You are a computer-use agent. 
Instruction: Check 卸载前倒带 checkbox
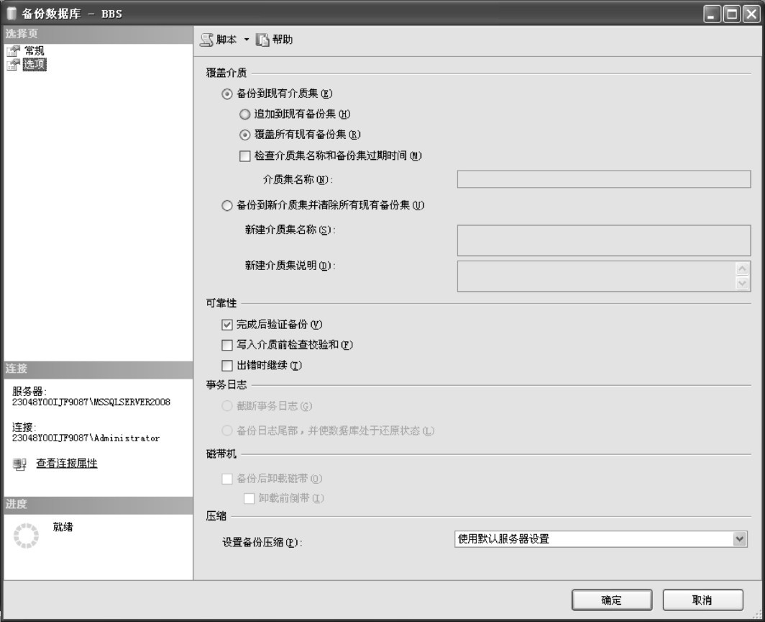pyautogui.click(x=249, y=498)
